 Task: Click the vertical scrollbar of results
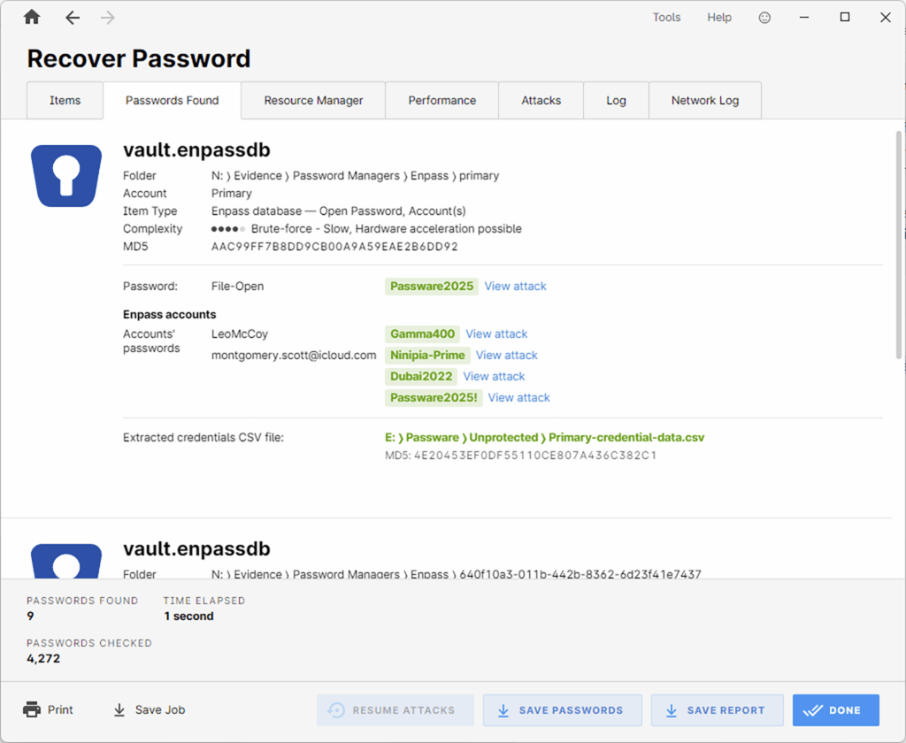(900, 245)
